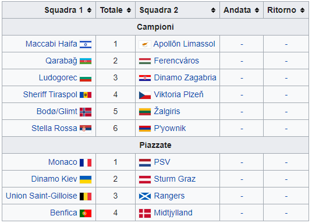
Task: Open the PSV team link
Action: pyautogui.click(x=162, y=162)
